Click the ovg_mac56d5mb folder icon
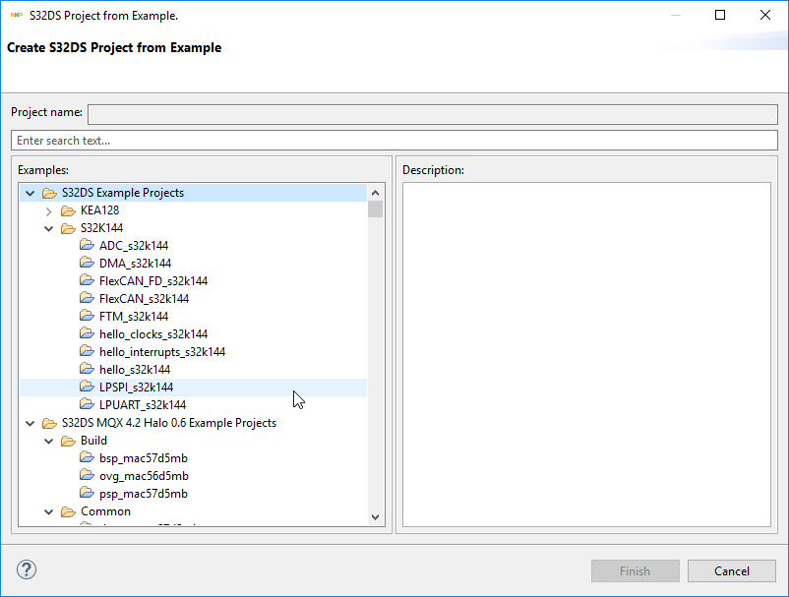 pyautogui.click(x=87, y=475)
